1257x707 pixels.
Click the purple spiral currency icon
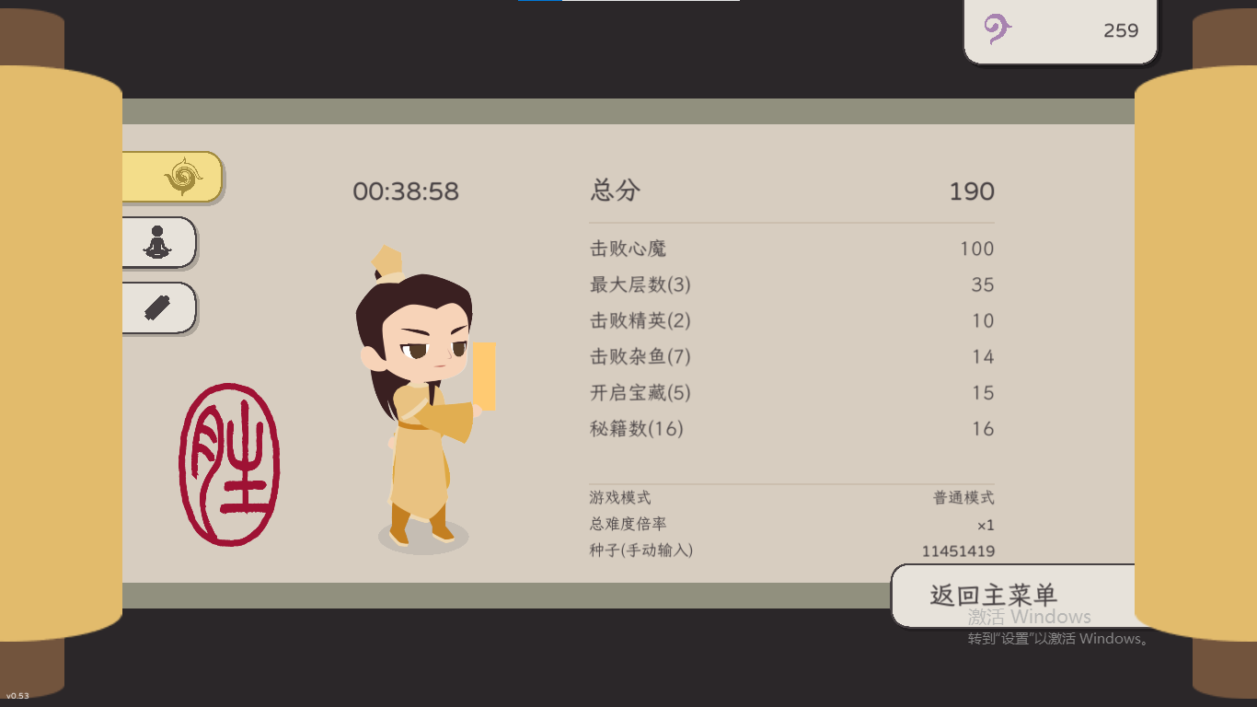pyautogui.click(x=998, y=29)
